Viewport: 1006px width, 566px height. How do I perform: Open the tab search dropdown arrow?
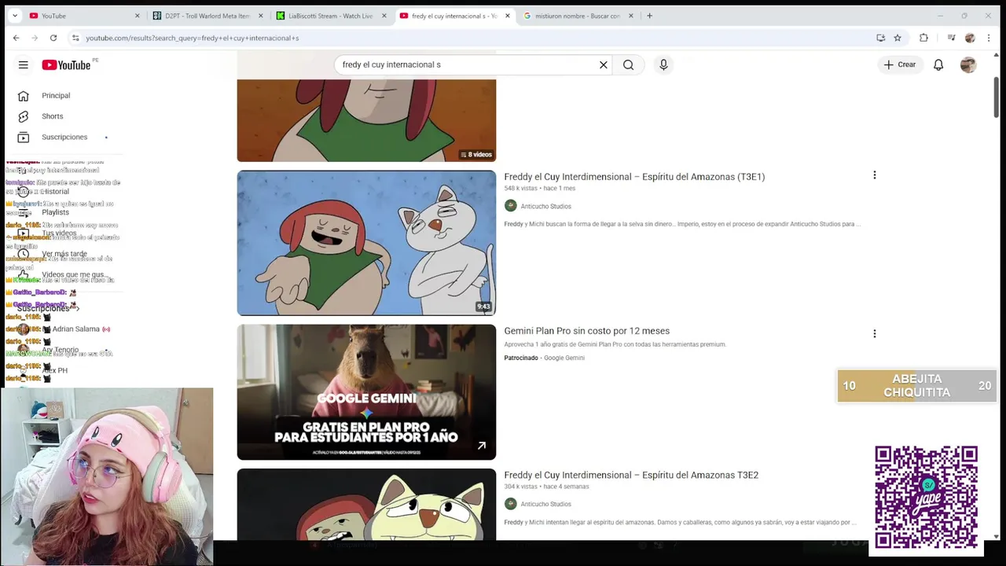pyautogui.click(x=14, y=16)
